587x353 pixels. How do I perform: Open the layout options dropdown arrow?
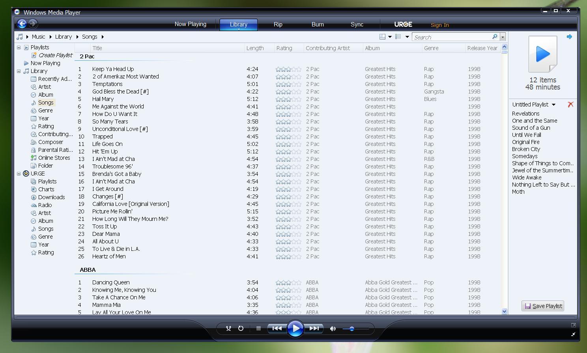point(390,37)
